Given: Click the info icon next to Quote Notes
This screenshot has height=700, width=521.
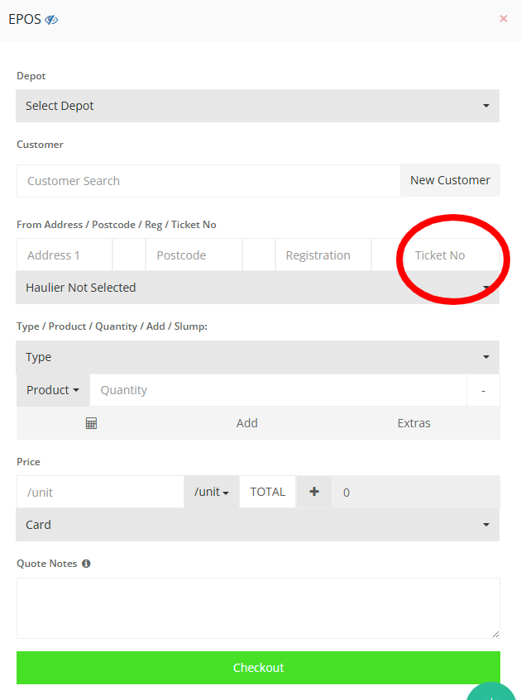Looking at the screenshot, I should (x=86, y=564).
